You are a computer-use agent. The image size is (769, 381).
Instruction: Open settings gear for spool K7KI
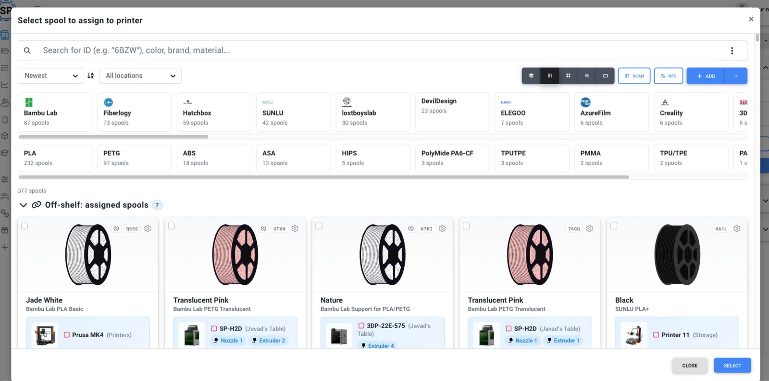(x=442, y=229)
